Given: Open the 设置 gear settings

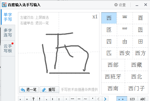Looking at the screenshot, I should coord(120,5).
